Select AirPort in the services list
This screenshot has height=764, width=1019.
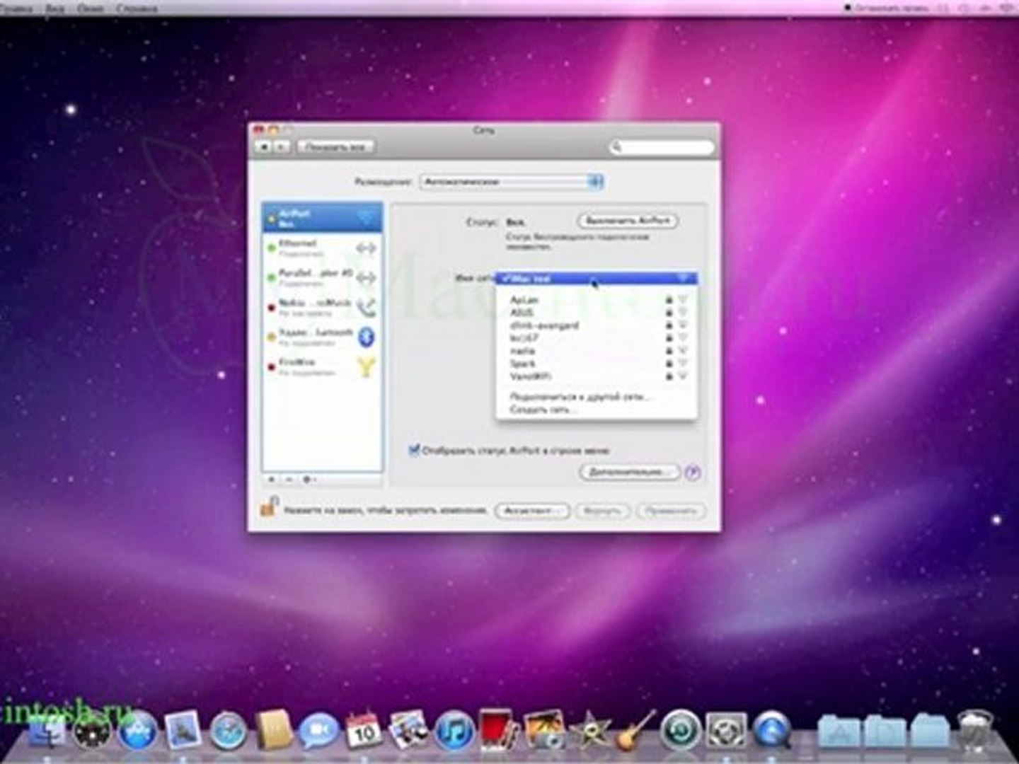click(323, 218)
